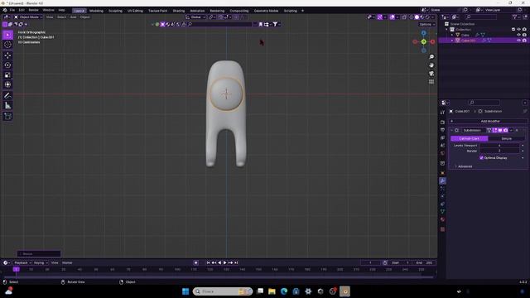530x298 pixels.
Task: Click the Render levels value field
Action: 499,151
